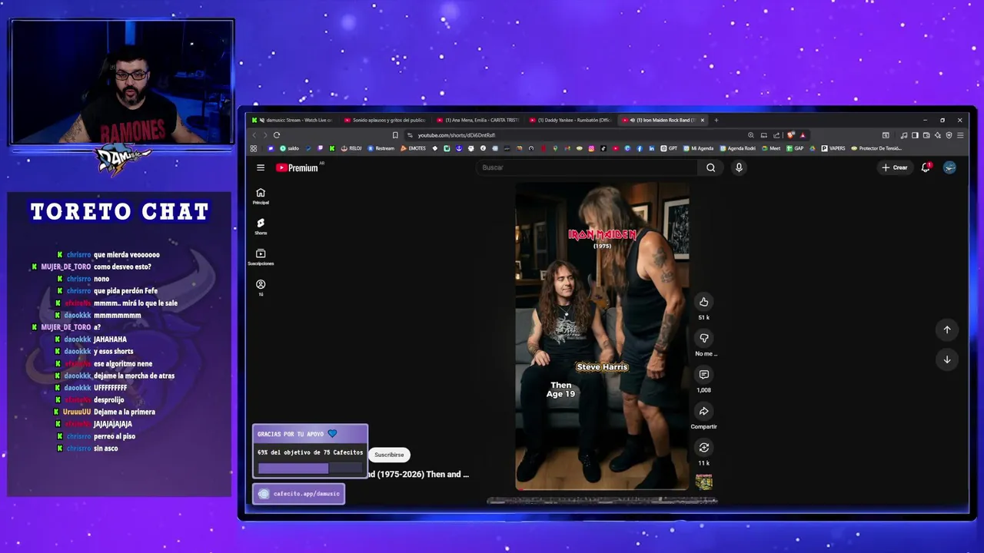Like the Iron Maiden short
Image resolution: width=984 pixels, height=553 pixels.
coord(703,302)
